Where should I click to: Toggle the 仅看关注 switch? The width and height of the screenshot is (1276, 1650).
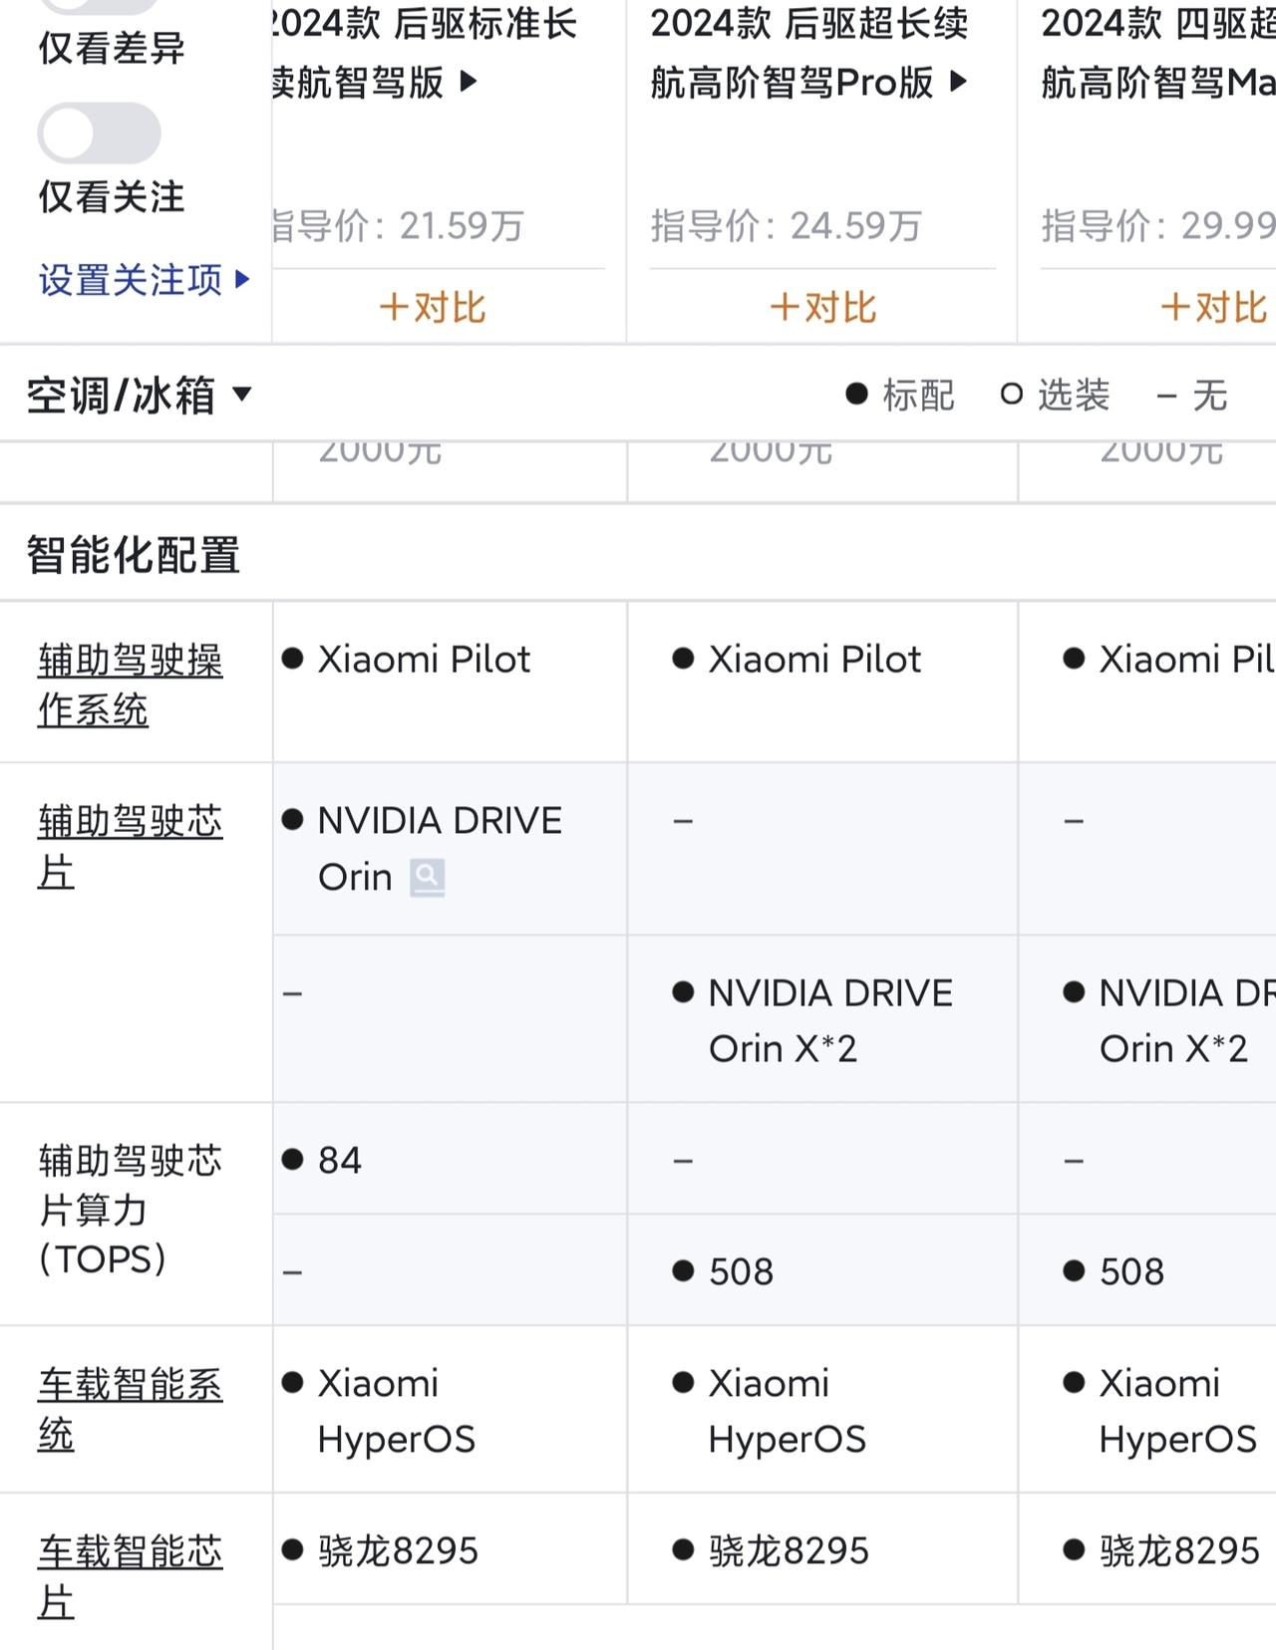point(99,134)
